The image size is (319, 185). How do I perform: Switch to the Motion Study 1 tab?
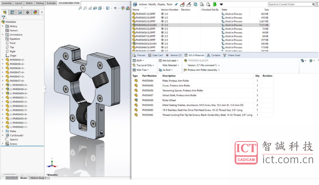pos(38,178)
